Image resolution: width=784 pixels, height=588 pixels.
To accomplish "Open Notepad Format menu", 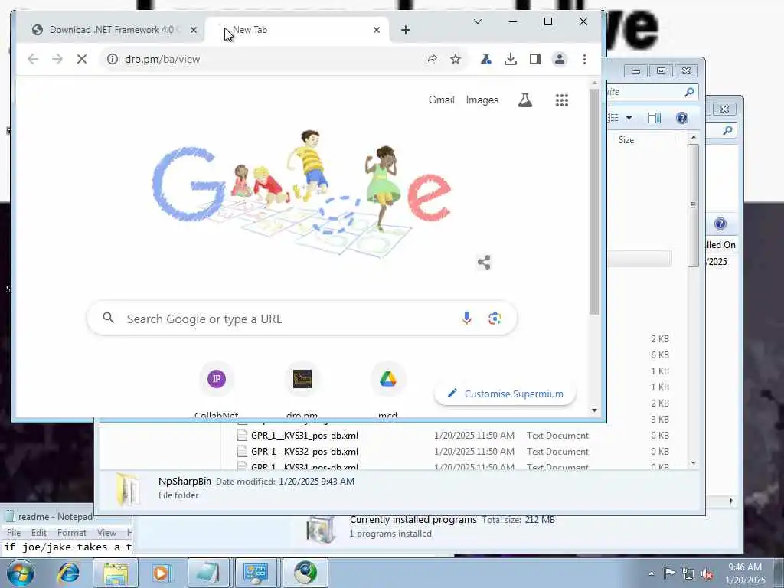I will pos(71,533).
